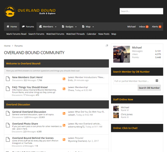Click the Search OB Number button

point(149,88)
